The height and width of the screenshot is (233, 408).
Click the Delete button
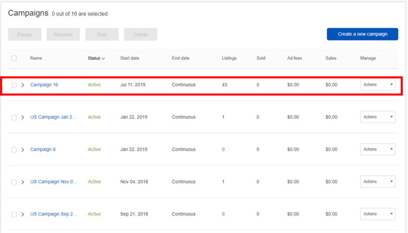[140, 34]
